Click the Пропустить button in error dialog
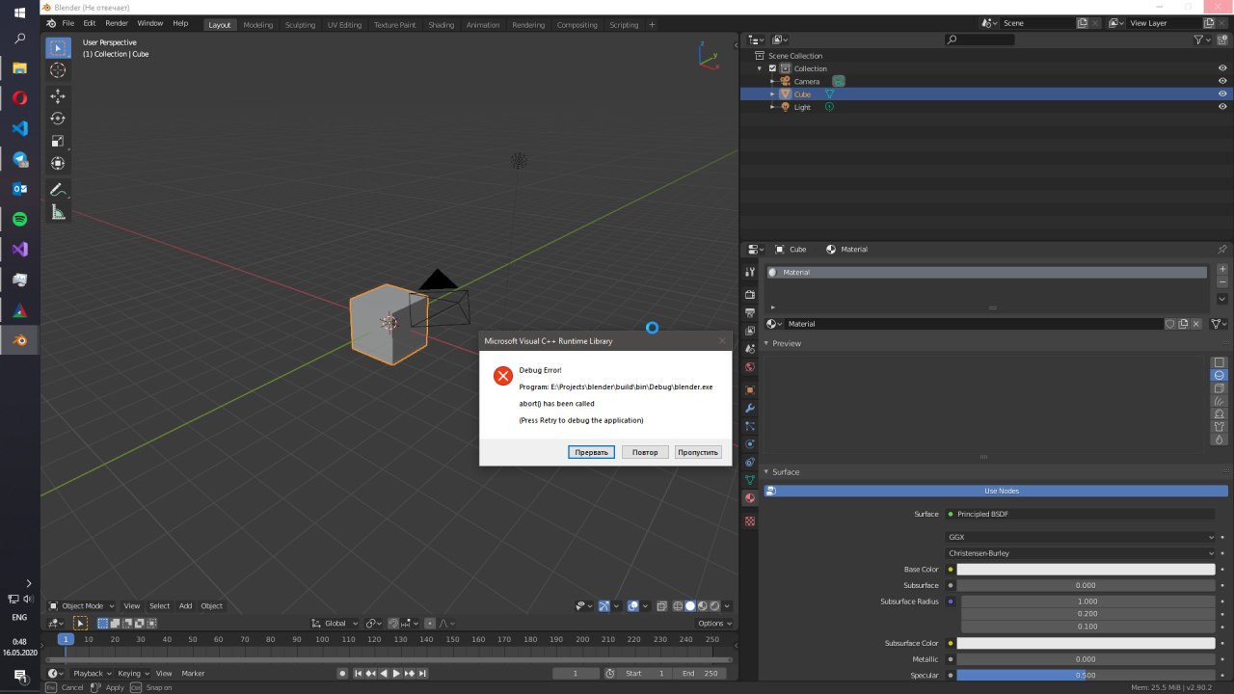This screenshot has width=1234, height=694. pos(698,452)
